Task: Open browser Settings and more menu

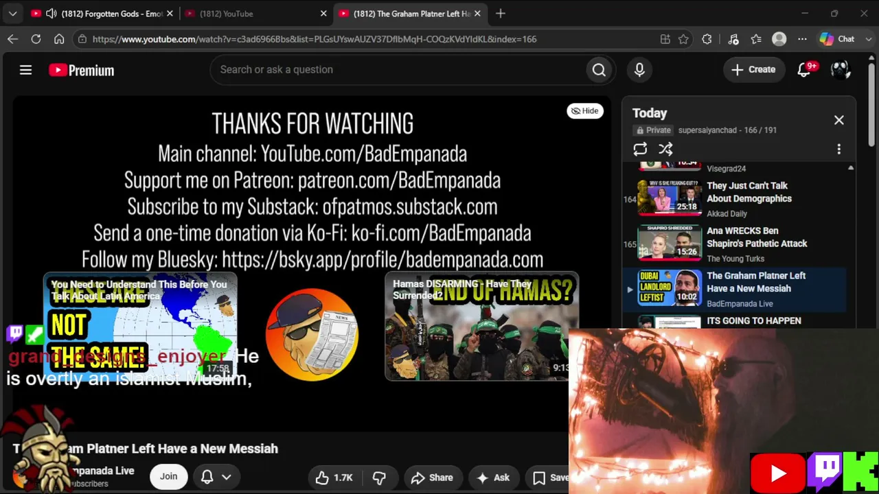Action: (802, 39)
